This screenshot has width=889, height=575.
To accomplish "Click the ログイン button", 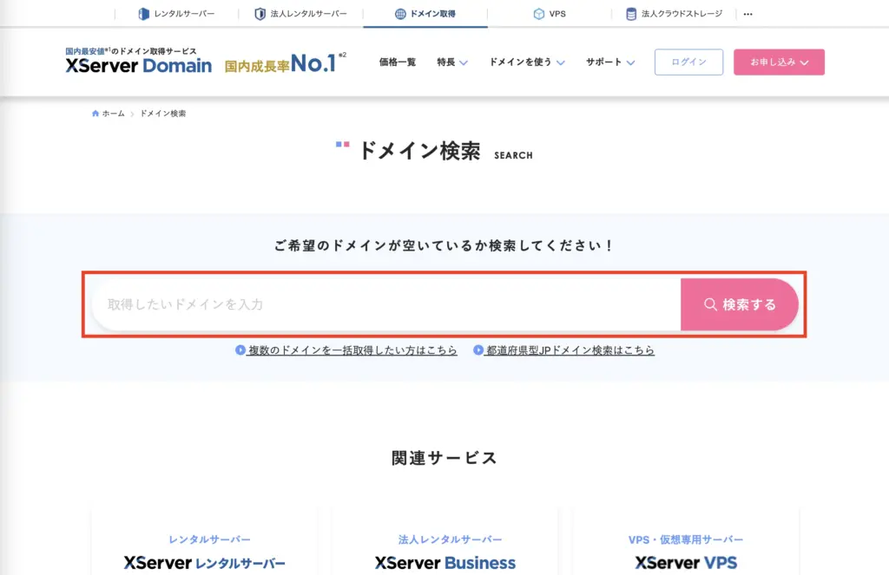I will (x=688, y=62).
